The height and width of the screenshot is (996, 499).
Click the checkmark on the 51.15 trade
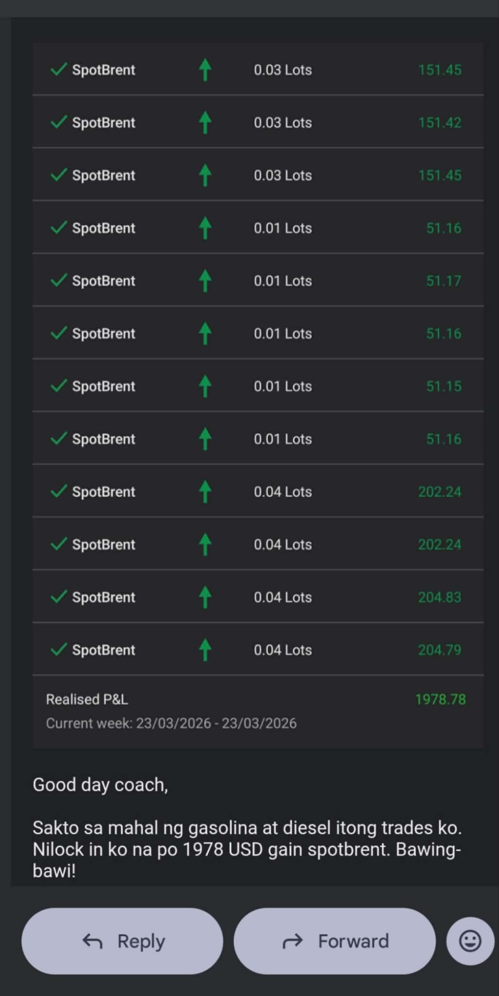pos(58,386)
